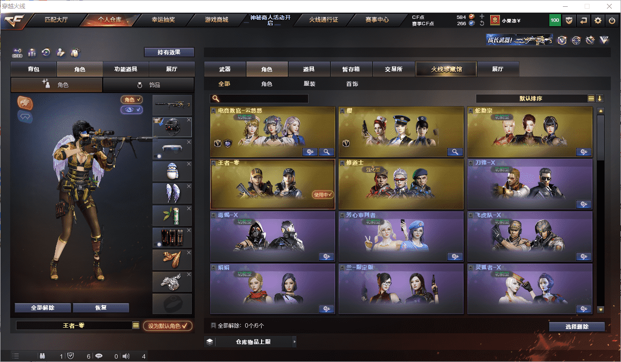The width and height of the screenshot is (621, 362).
Task: Open 火线通行证 from the top navigation
Action: [x=324, y=20]
